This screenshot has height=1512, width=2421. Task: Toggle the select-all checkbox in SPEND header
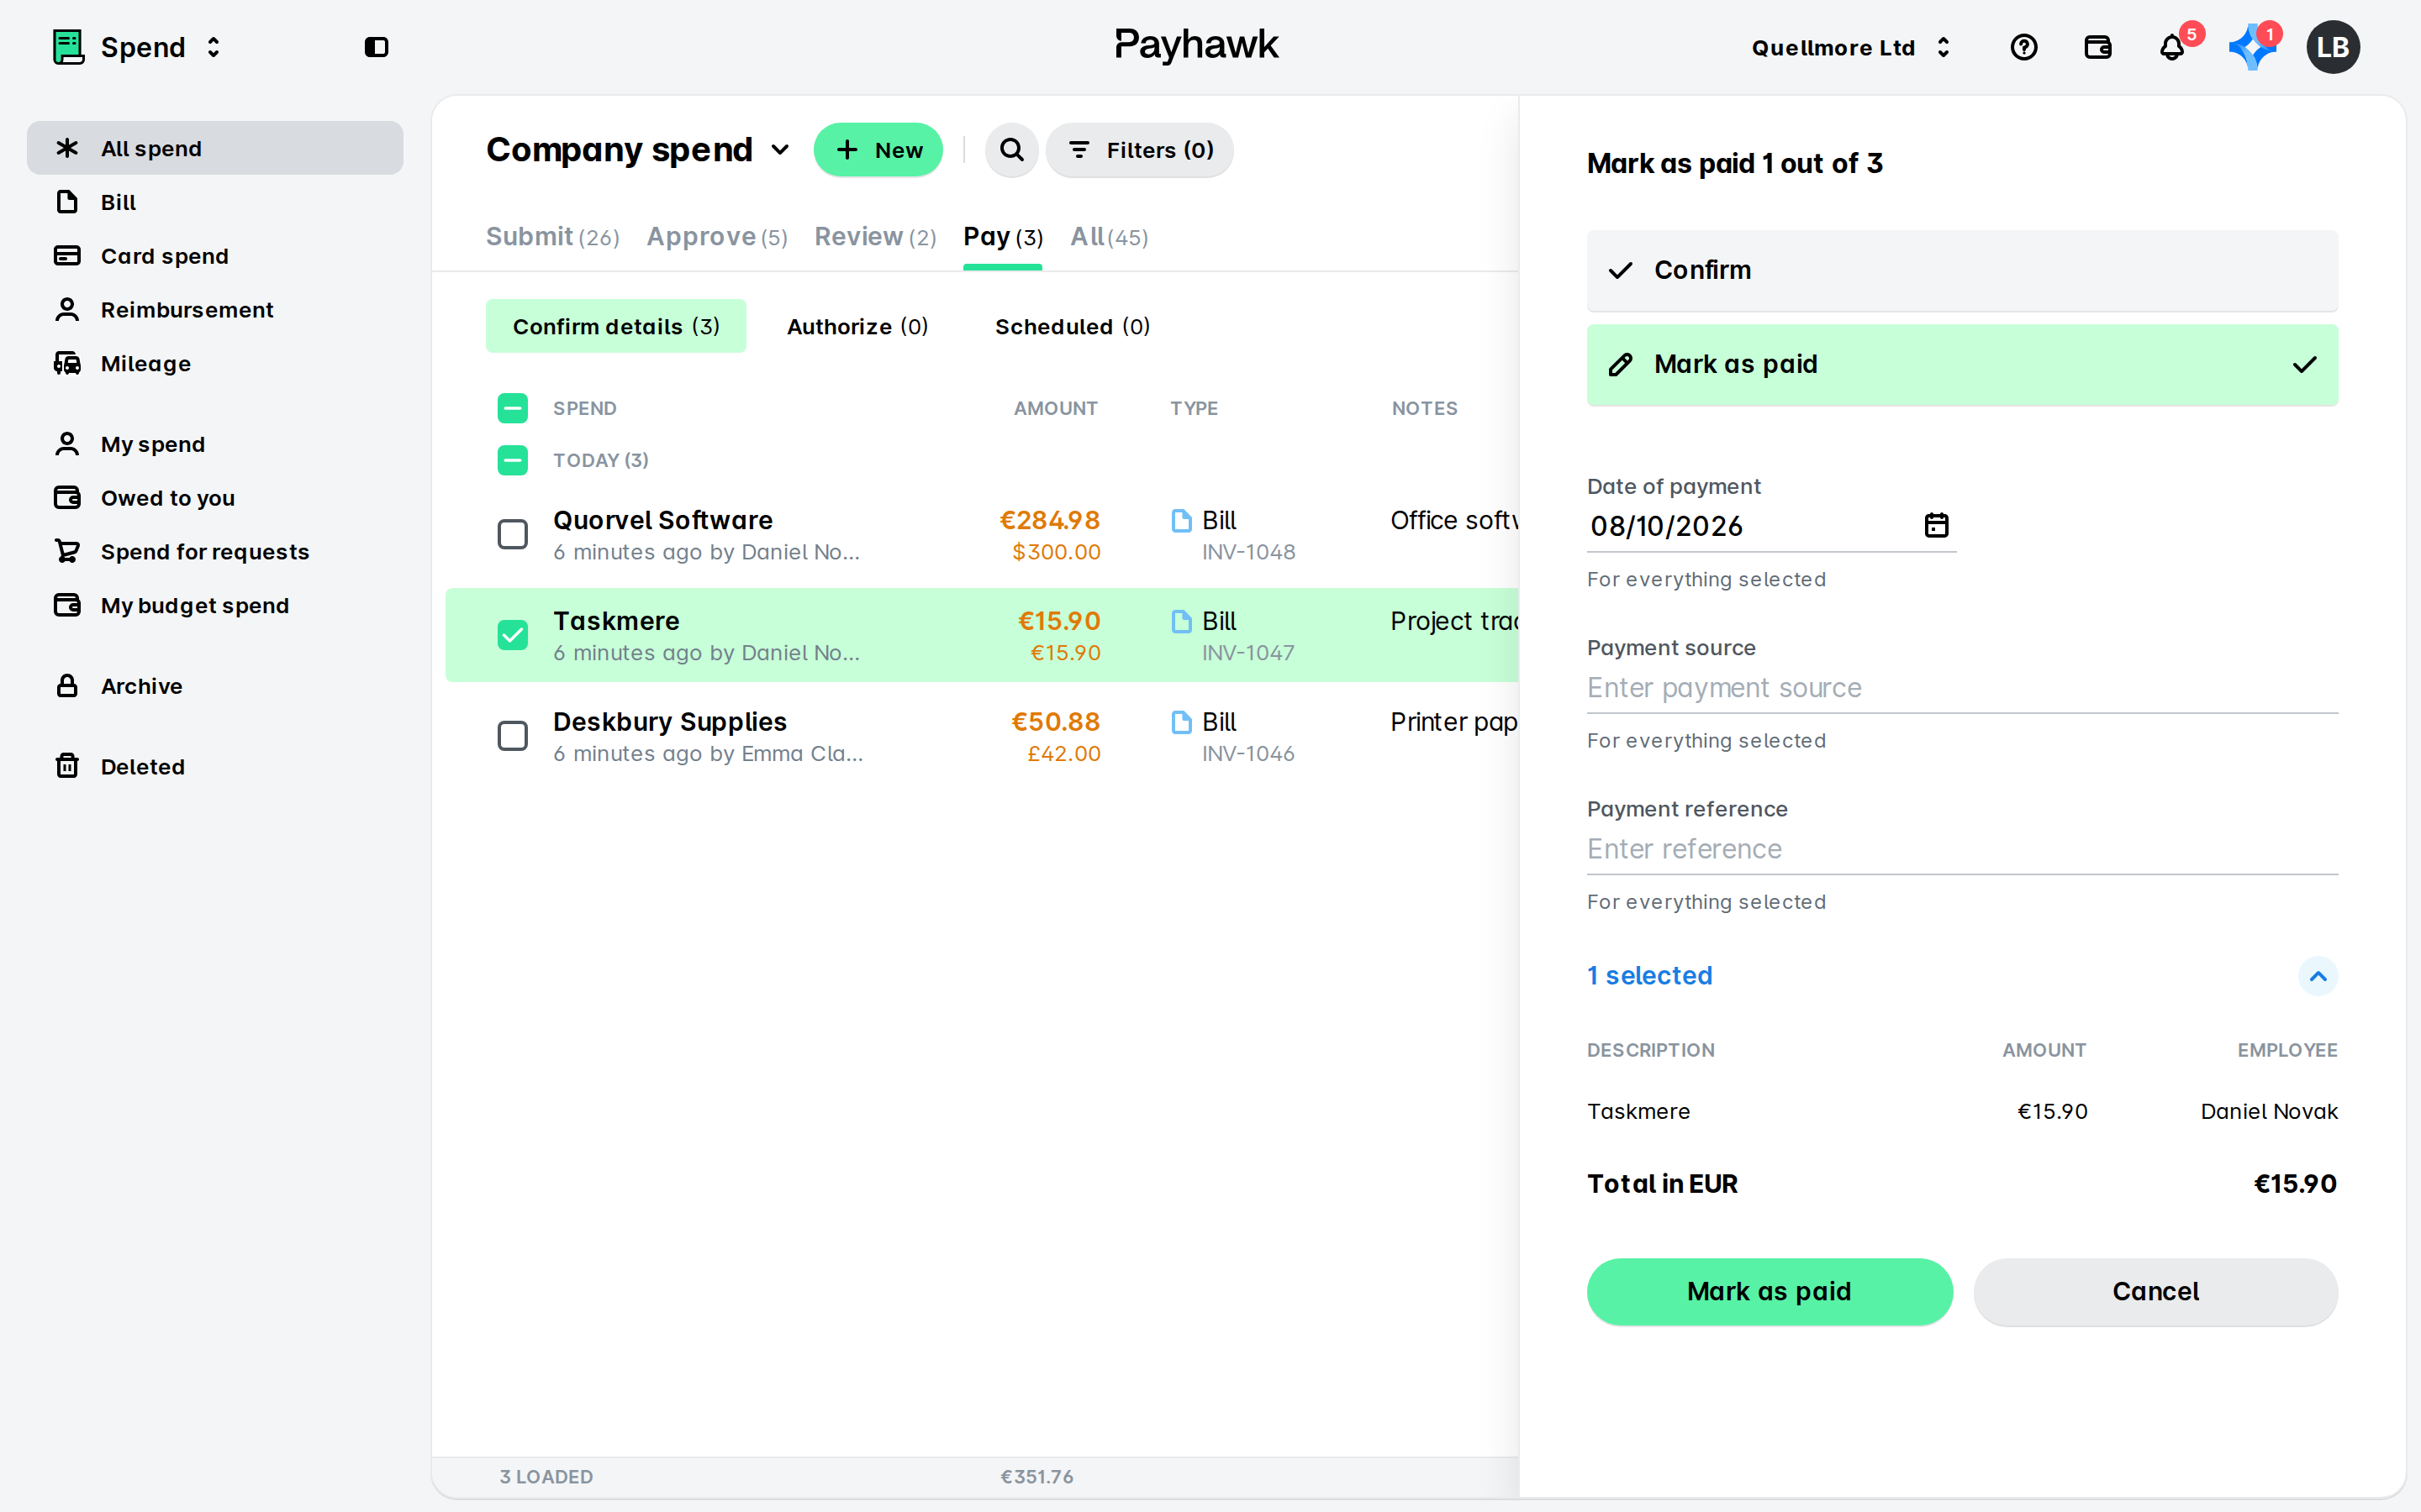point(512,408)
